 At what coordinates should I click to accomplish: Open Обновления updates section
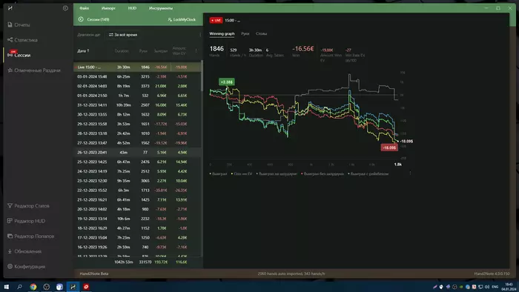[24, 251]
